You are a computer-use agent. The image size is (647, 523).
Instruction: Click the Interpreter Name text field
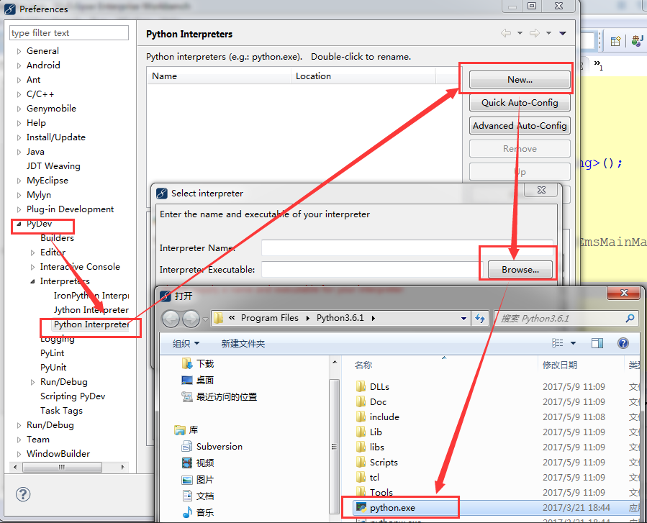[x=407, y=248]
